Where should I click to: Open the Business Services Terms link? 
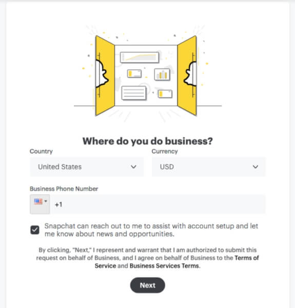pyautogui.click(x=164, y=266)
